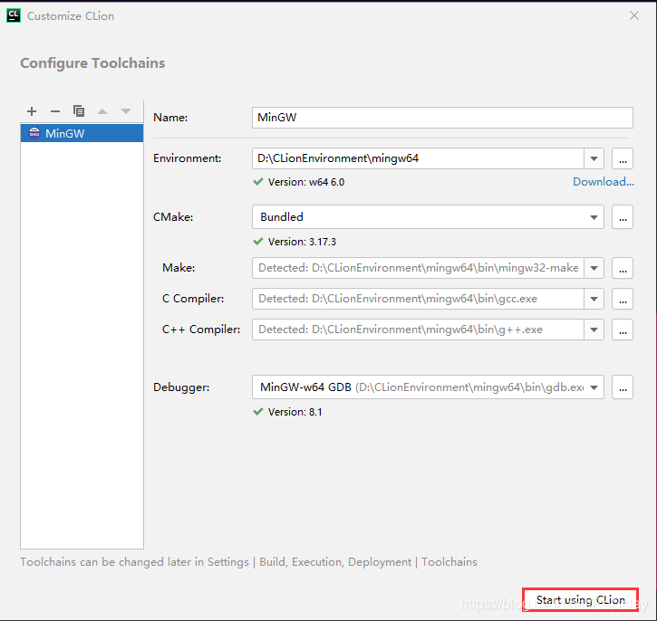Open the Download... link

(604, 182)
